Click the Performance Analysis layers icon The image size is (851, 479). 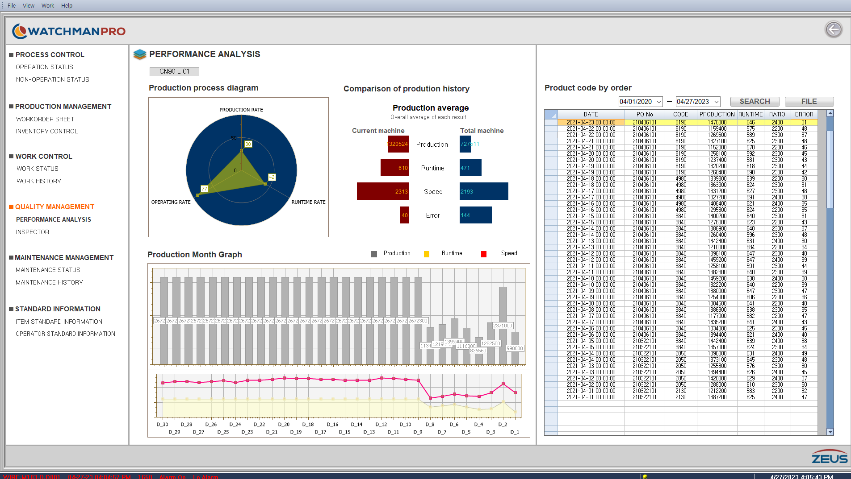pos(140,54)
